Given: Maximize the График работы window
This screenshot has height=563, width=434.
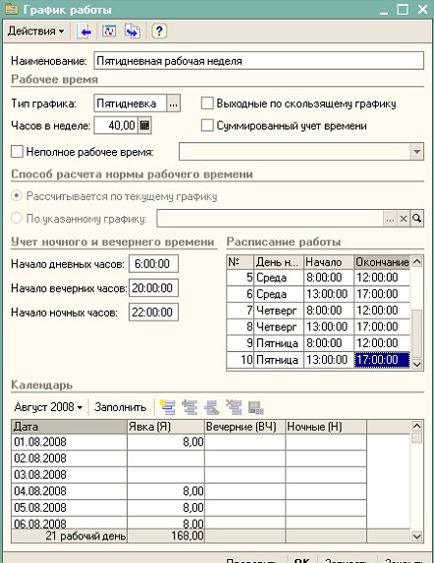Looking at the screenshot, I should click(x=403, y=10).
